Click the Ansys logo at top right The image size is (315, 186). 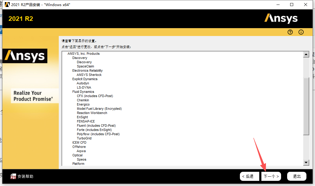point(281,18)
